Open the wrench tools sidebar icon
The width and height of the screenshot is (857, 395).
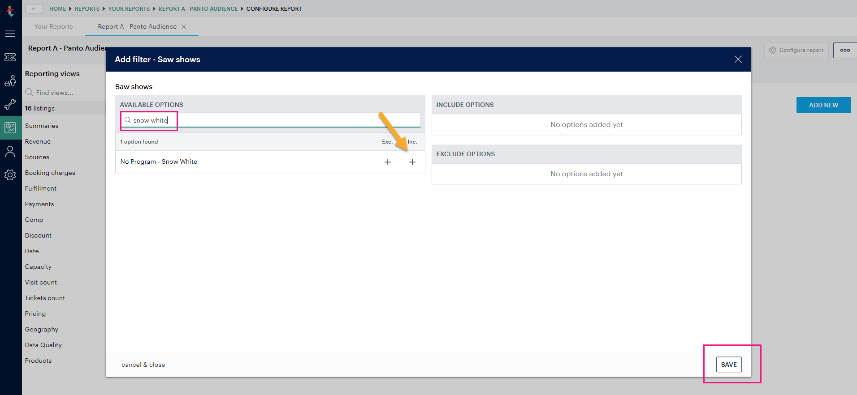click(x=10, y=104)
